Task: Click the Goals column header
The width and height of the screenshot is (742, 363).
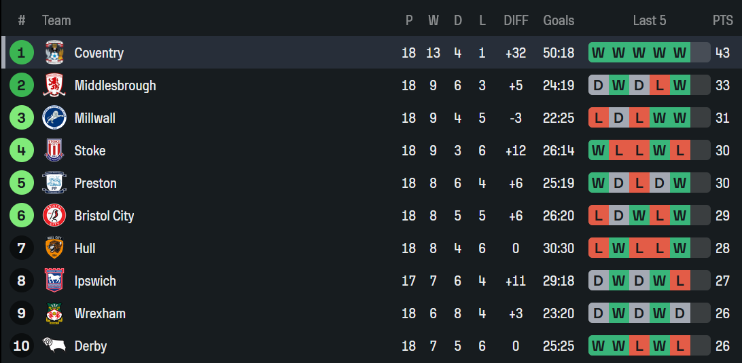Action: (559, 20)
